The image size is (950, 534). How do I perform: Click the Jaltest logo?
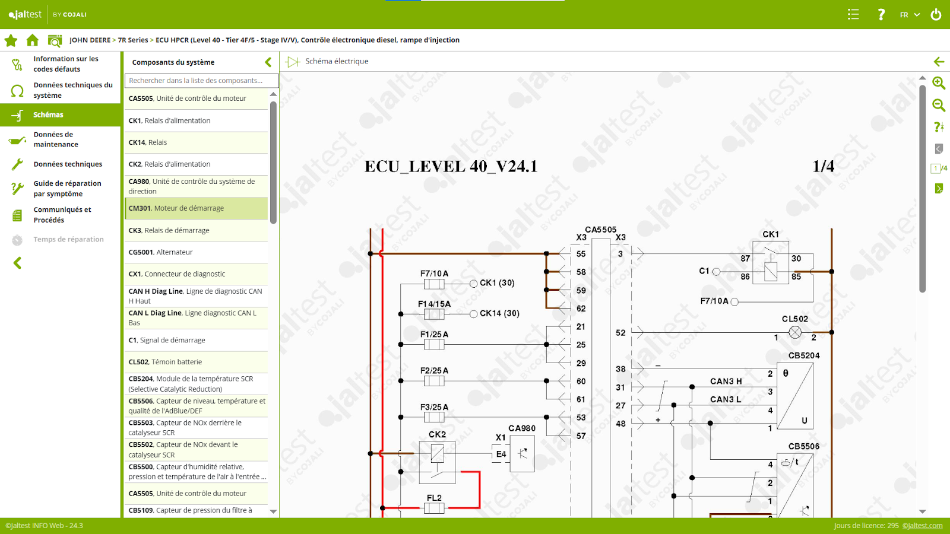coord(25,14)
